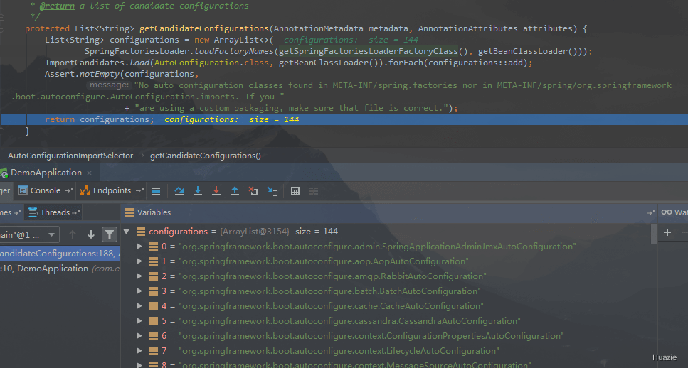The height and width of the screenshot is (368, 688).
Task: Expand element 7 LifecycleAutoConfiguration
Action: (139, 350)
